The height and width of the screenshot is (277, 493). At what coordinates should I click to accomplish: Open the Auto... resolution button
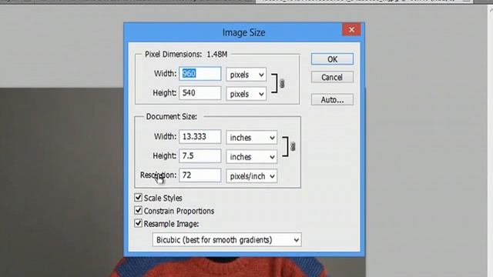(332, 100)
